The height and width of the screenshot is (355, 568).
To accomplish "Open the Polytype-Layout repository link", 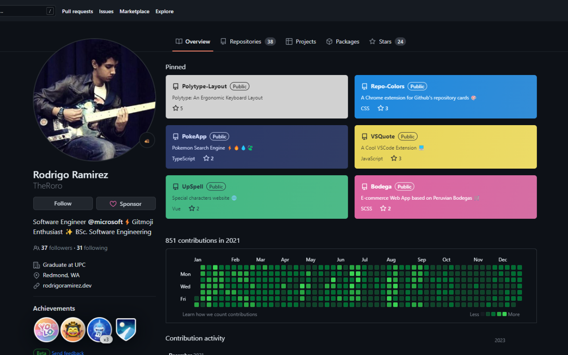I will (x=204, y=87).
